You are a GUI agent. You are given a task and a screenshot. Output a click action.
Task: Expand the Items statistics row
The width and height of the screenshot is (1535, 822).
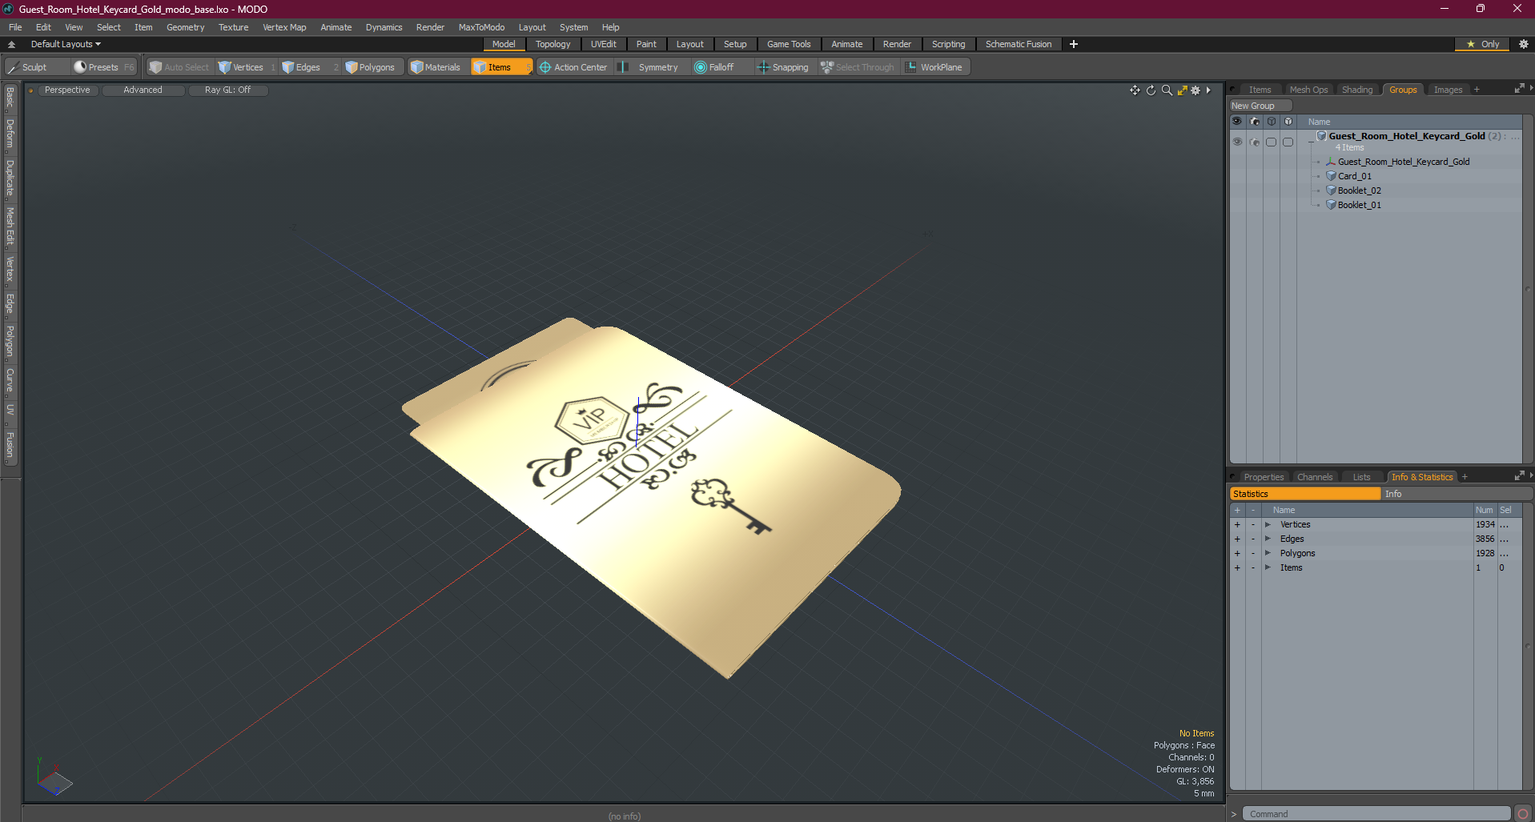(x=1268, y=567)
